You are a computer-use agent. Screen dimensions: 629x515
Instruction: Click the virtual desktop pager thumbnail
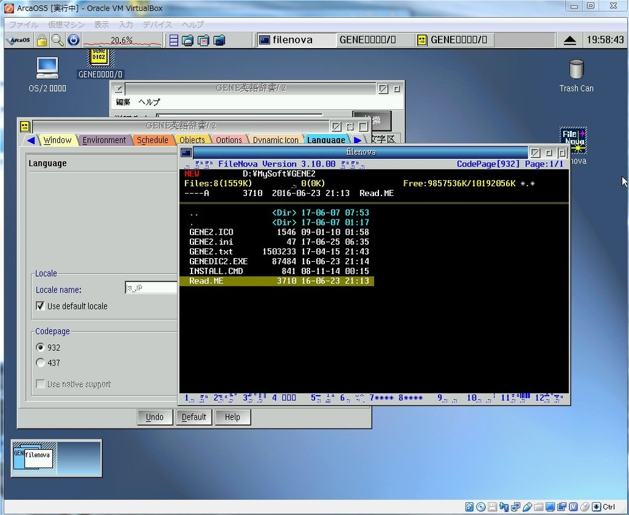pyautogui.click(x=57, y=458)
